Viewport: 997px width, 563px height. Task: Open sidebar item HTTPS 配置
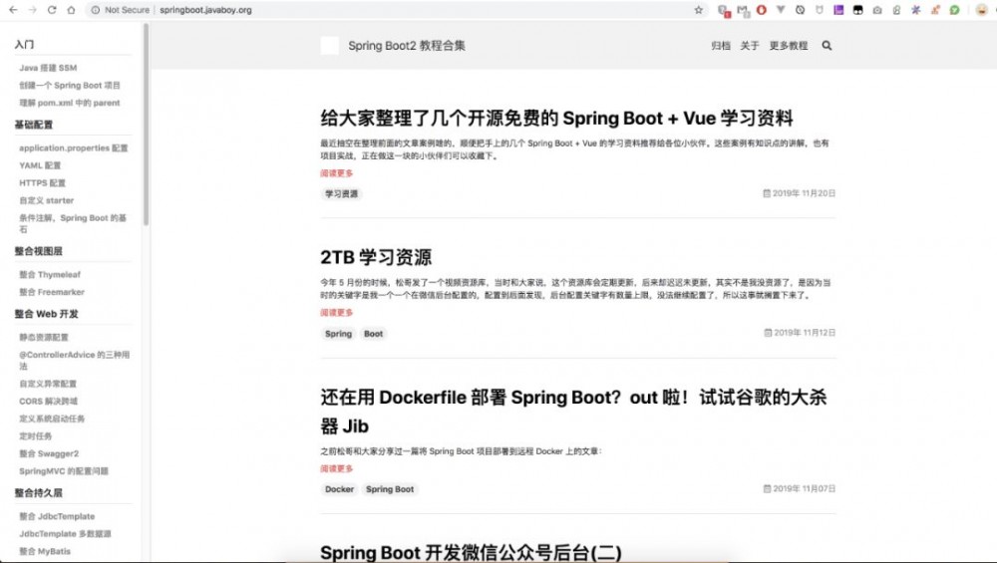click(x=42, y=183)
